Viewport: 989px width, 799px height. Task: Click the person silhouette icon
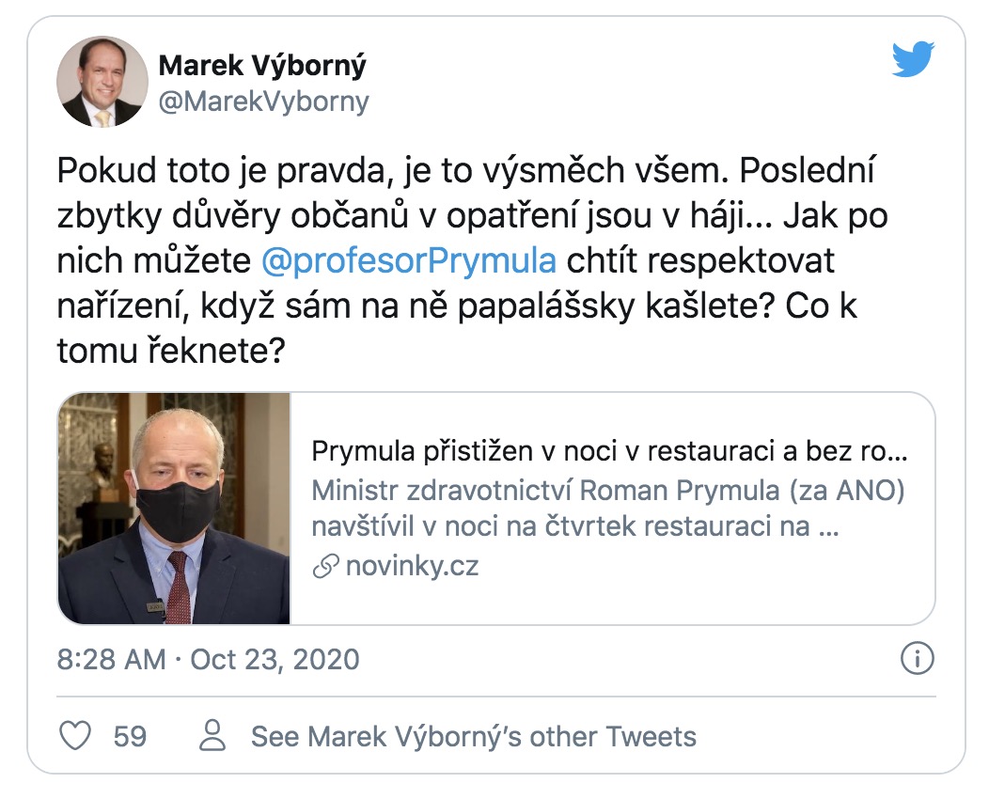pos(214,735)
